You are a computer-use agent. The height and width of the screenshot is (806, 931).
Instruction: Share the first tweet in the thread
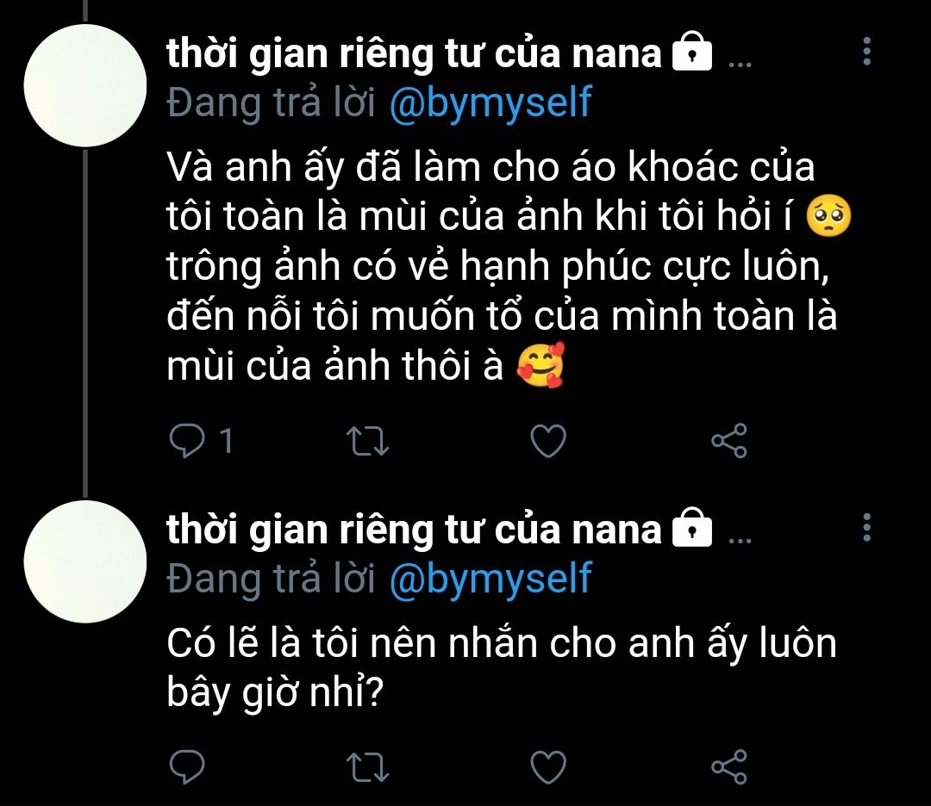point(729,441)
